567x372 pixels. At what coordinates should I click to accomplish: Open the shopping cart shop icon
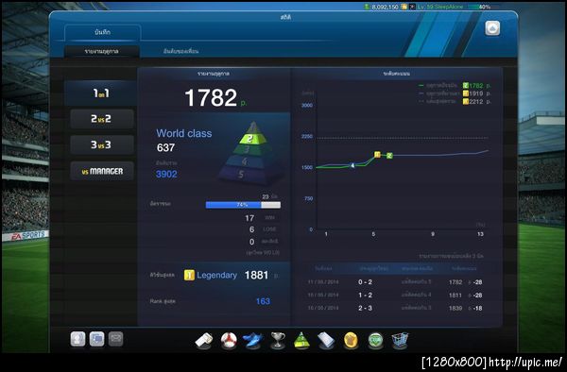click(400, 341)
